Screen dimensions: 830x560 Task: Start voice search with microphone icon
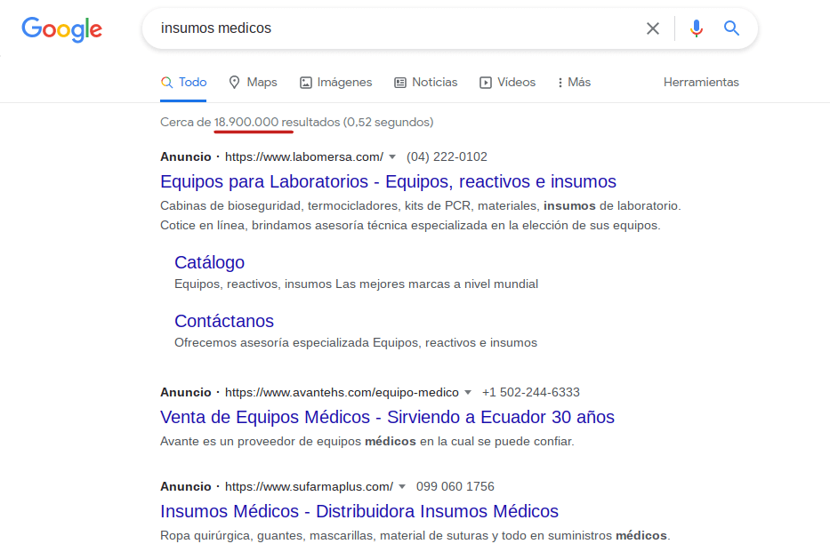pos(696,28)
